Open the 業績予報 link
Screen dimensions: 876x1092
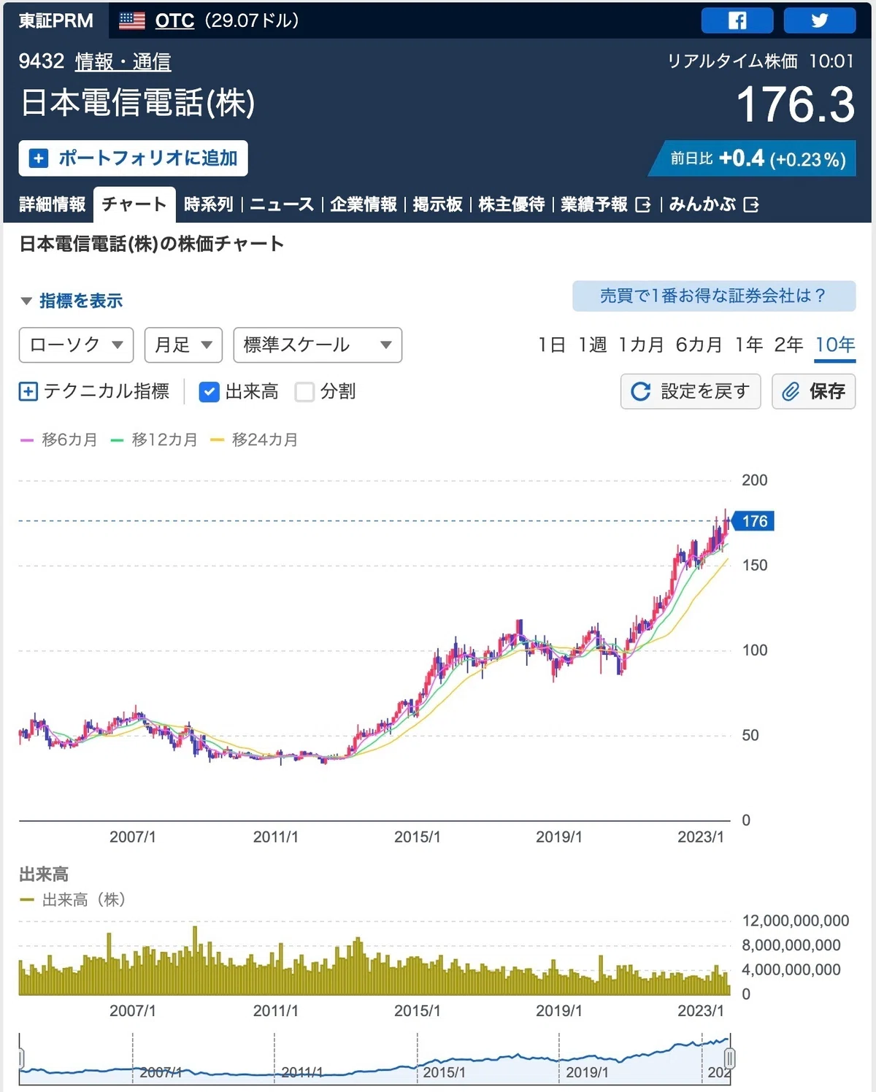(605, 204)
